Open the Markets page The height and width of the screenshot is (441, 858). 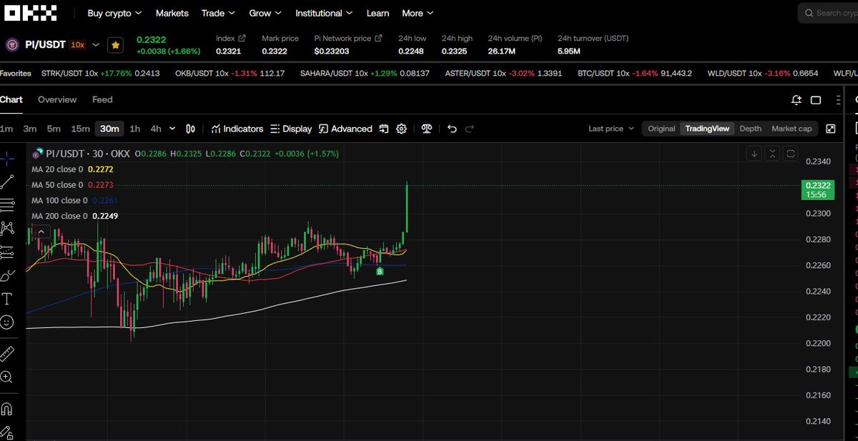click(172, 13)
